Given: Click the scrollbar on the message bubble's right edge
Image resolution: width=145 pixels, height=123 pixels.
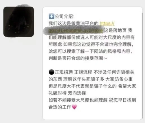Looking at the screenshot, I should [142, 65].
